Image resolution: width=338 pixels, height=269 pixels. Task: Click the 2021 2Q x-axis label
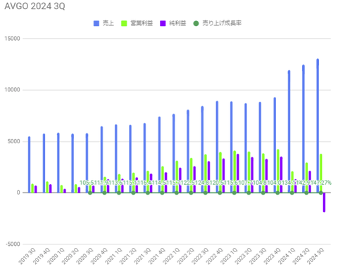tap(128, 256)
